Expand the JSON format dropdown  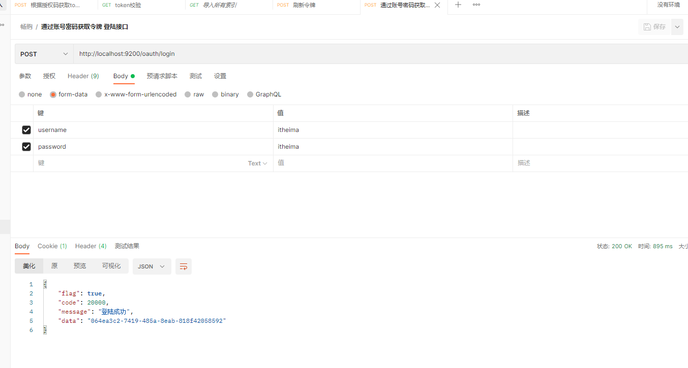[x=152, y=266]
